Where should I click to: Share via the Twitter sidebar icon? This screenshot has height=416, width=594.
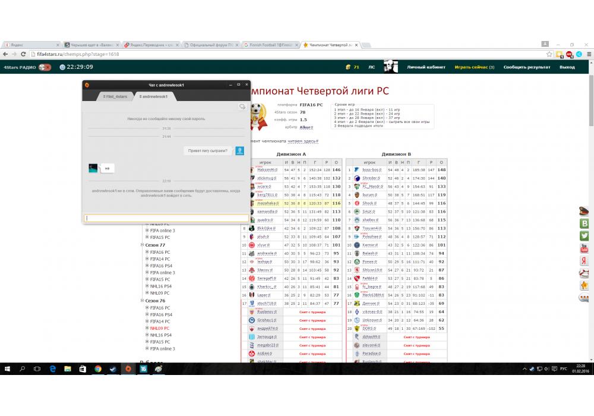[584, 236]
